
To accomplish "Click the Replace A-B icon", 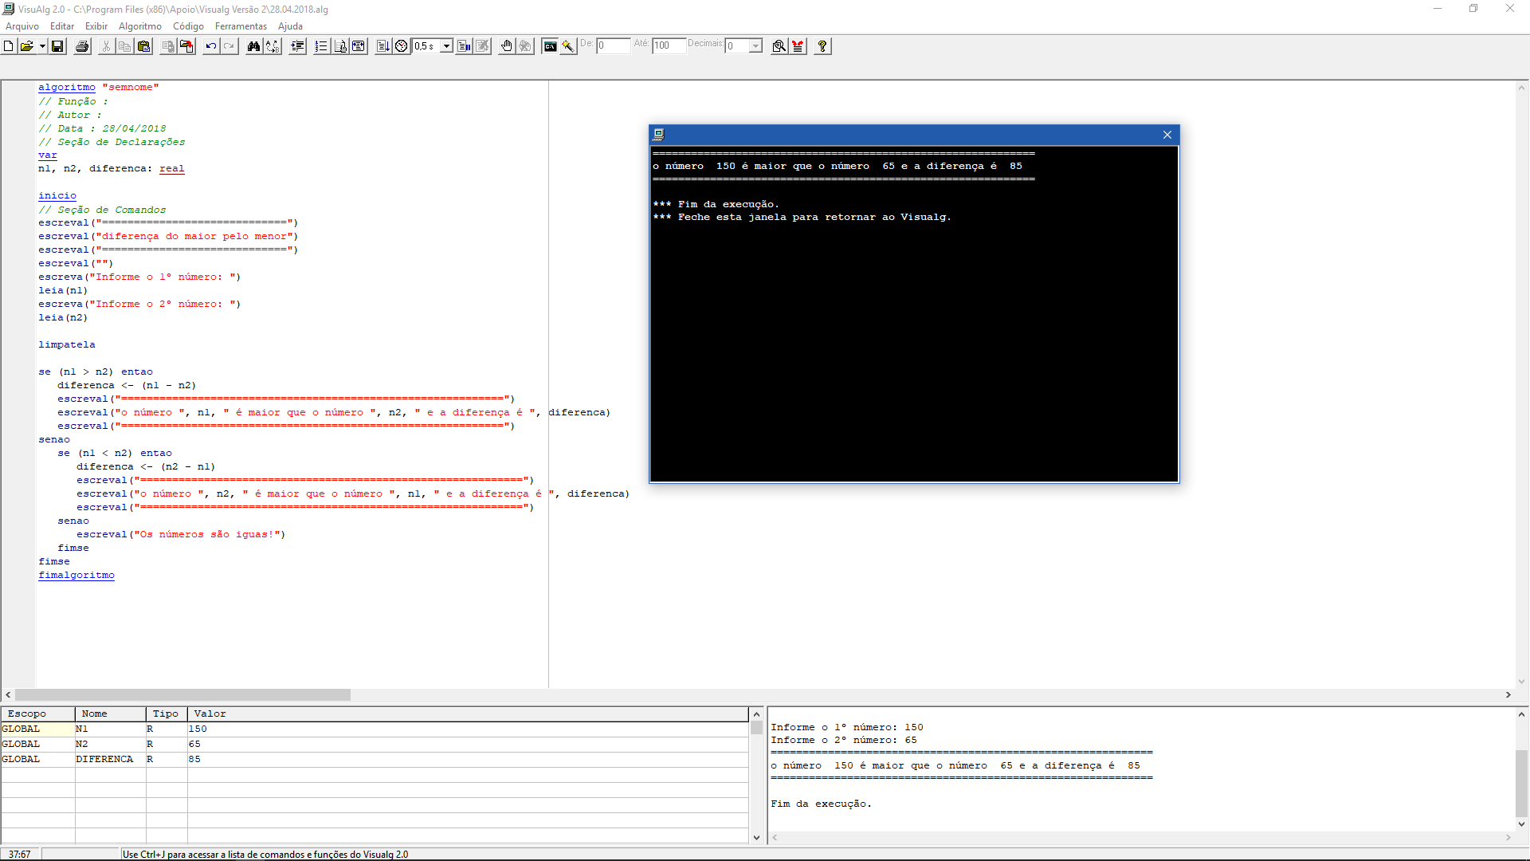I will click(273, 46).
